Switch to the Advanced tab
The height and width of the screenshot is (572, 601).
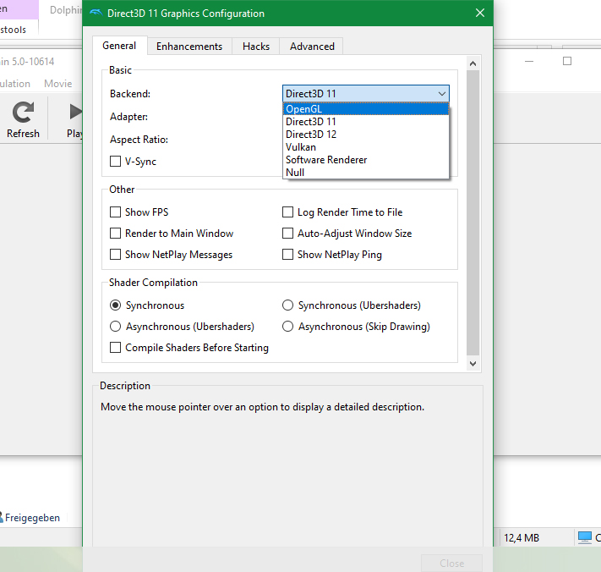click(x=312, y=47)
